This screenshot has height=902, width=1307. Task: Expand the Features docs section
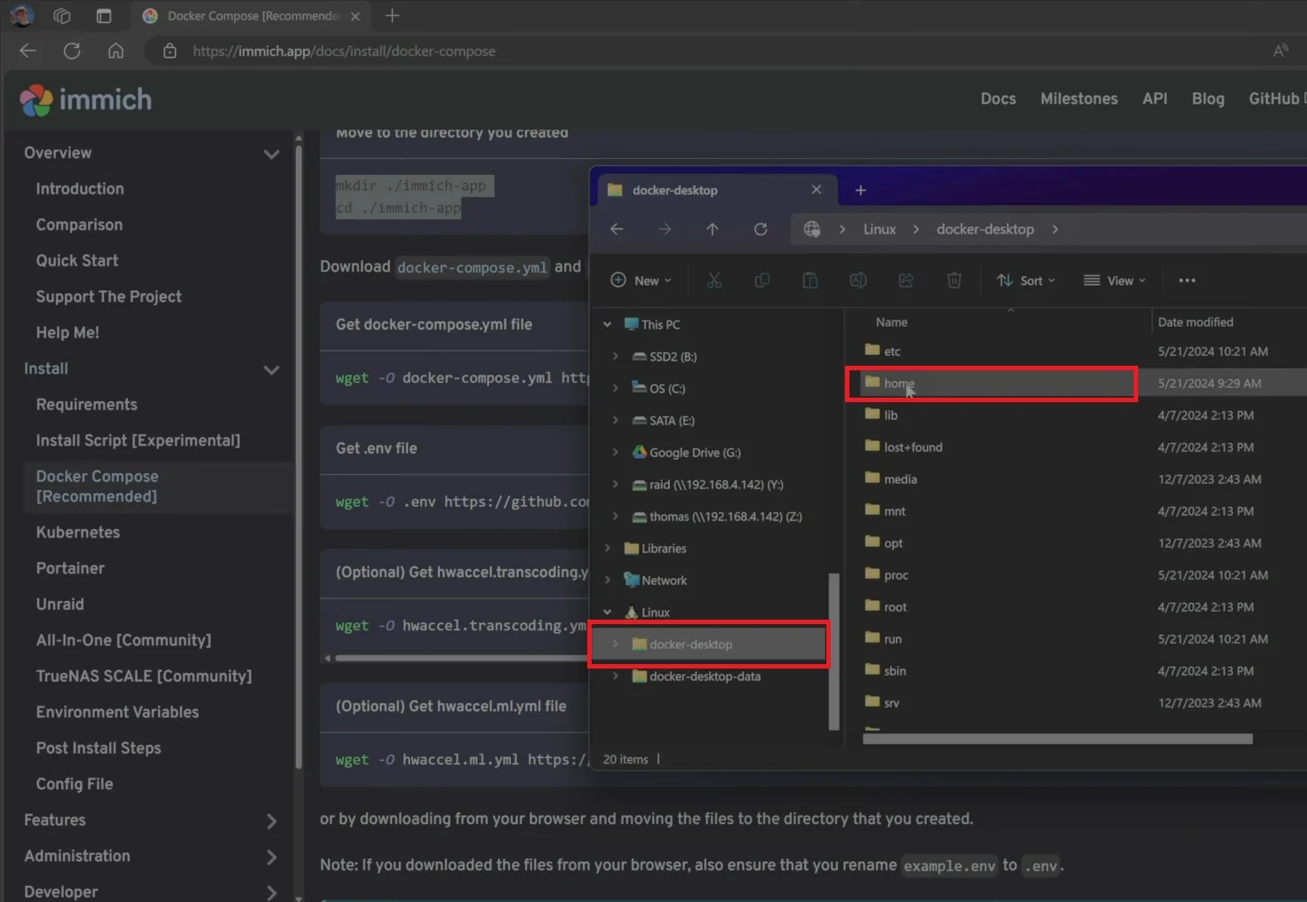271,821
